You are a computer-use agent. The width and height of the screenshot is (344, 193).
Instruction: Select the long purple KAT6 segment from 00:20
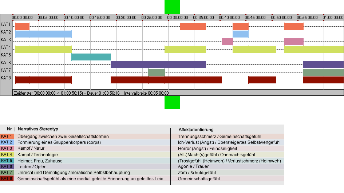coord(158,65)
